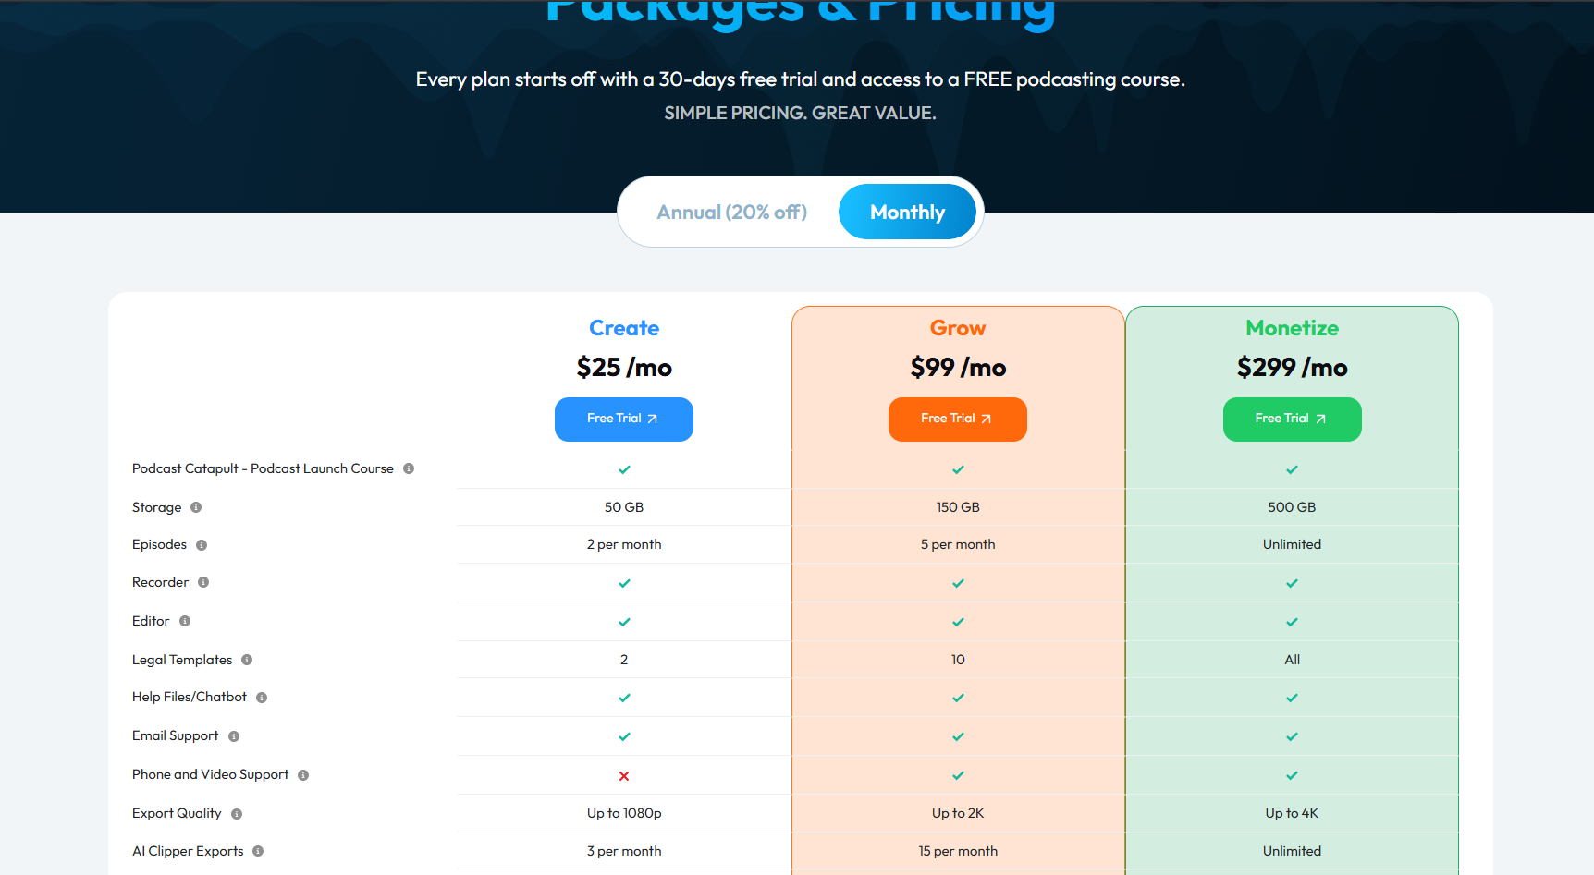Image resolution: width=1594 pixels, height=875 pixels.
Task: Click the Export Quality info icon
Action: point(237,814)
